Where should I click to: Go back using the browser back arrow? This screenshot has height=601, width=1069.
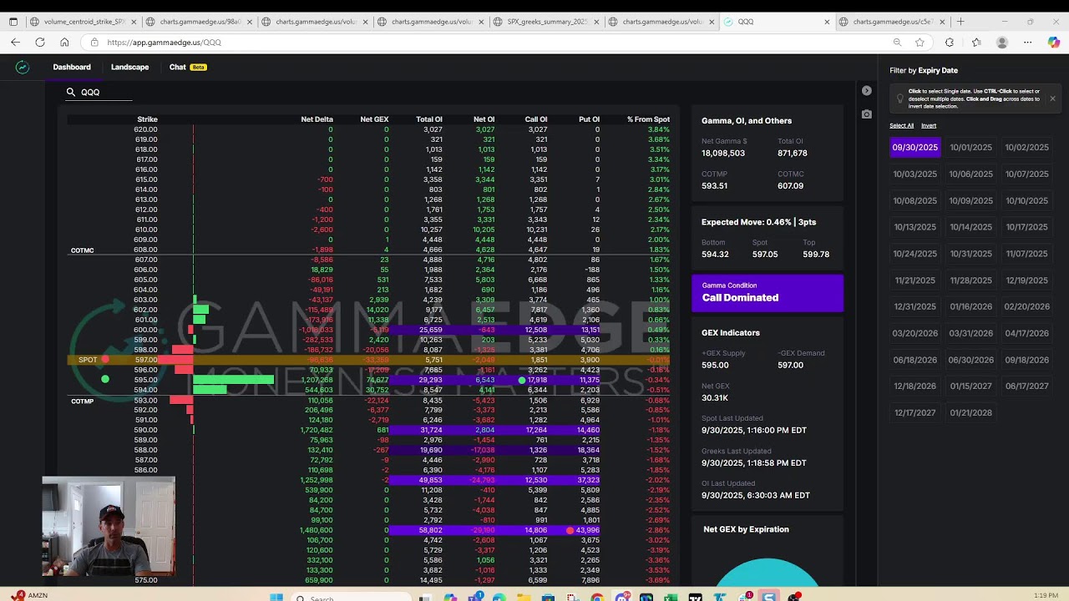[15, 42]
